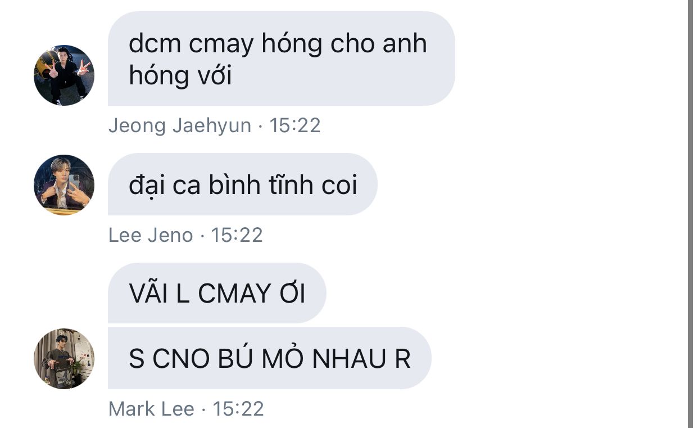The height and width of the screenshot is (428, 698).
Task: Select the 'VÃI L CMAY ƠI' message bubble
Action: [217, 293]
